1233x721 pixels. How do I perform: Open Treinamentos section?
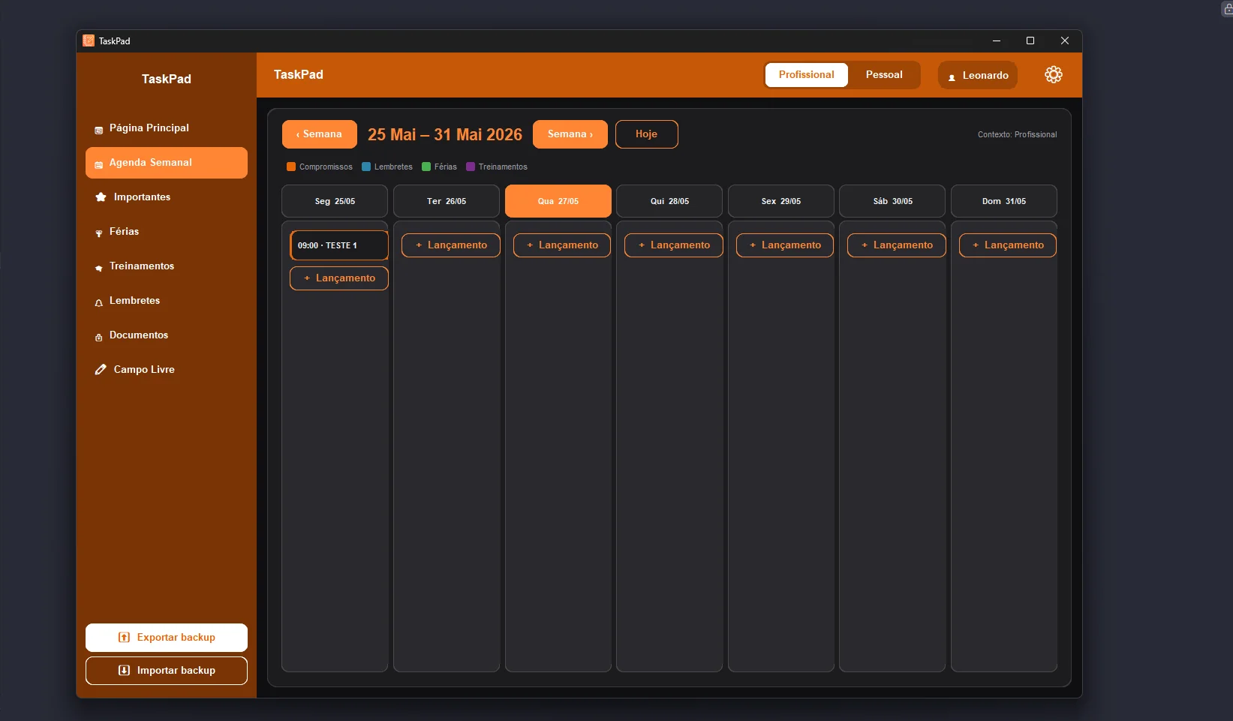(x=167, y=266)
